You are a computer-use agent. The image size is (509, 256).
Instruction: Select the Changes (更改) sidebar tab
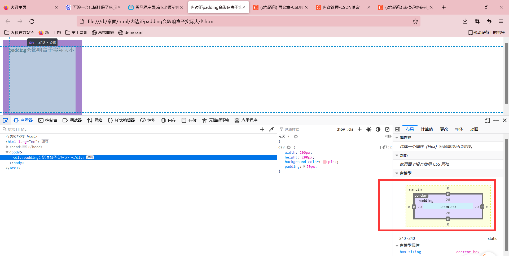coord(444,129)
